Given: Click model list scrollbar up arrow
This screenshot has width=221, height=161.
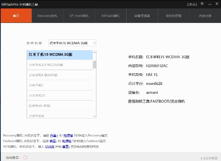Looking at the screenshot, I should click(x=94, y=52).
